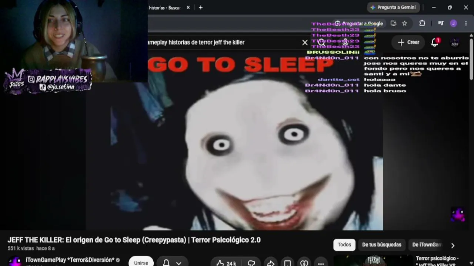This screenshot has width=474, height=266.
Task: Show more filter chips with right chevron
Action: pos(453,245)
